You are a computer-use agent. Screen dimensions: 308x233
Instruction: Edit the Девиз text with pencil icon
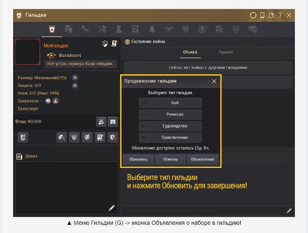coord(111,208)
